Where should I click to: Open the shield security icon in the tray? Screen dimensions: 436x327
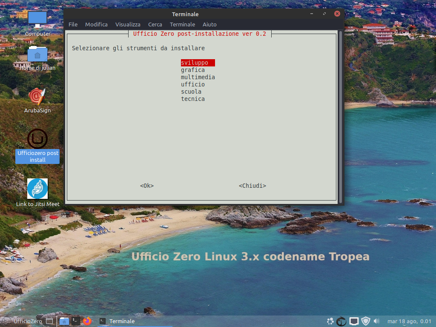coord(365,321)
